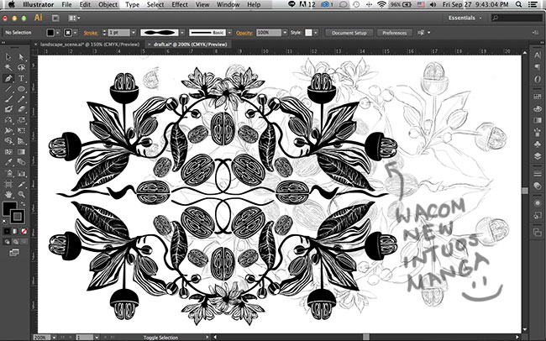
Task: Select the Type tool
Action: click(x=21, y=78)
